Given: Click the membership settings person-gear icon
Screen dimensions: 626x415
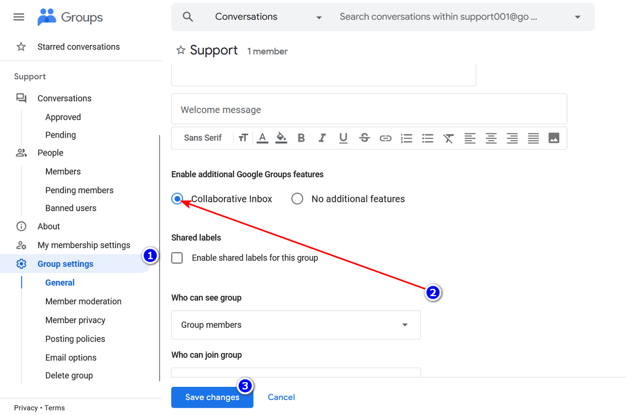Looking at the screenshot, I should pos(21,245).
